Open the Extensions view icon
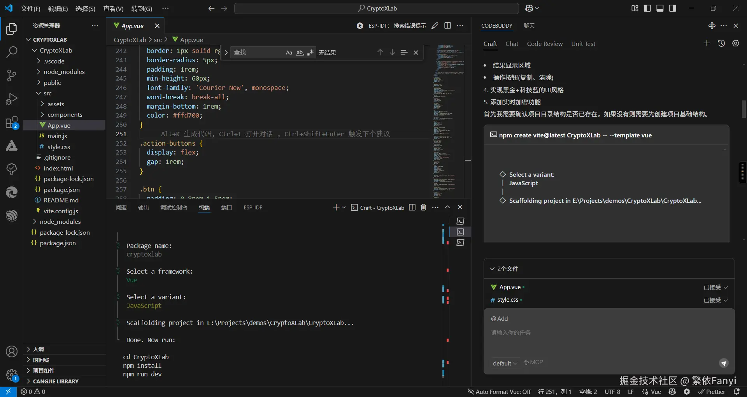The image size is (747, 397). pos(12,123)
